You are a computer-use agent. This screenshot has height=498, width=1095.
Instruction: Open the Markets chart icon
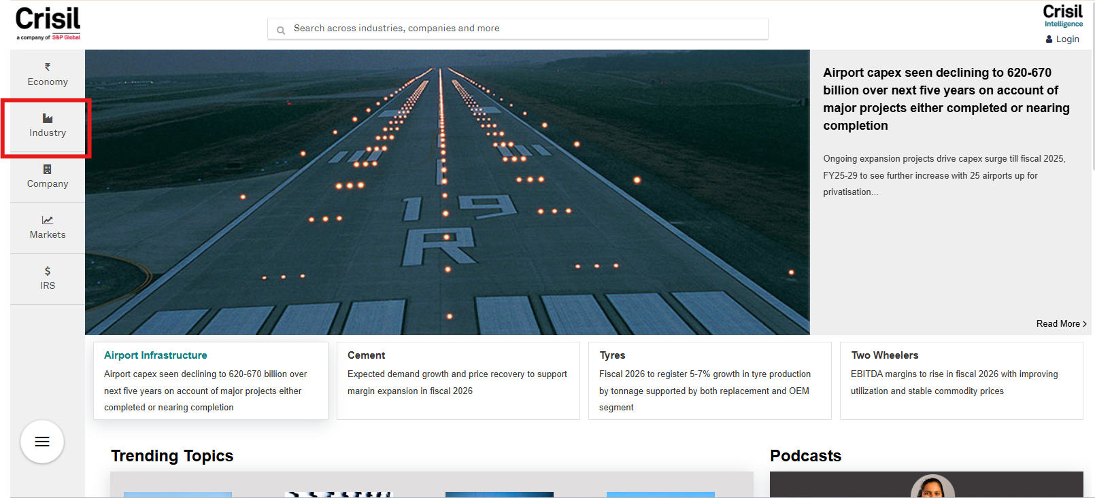[48, 220]
